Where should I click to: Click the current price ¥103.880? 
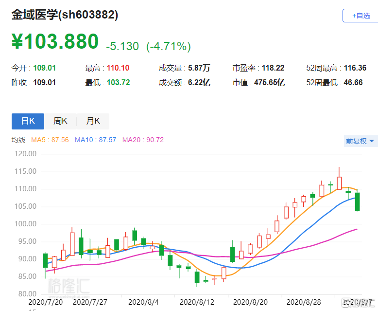[x=55, y=42]
